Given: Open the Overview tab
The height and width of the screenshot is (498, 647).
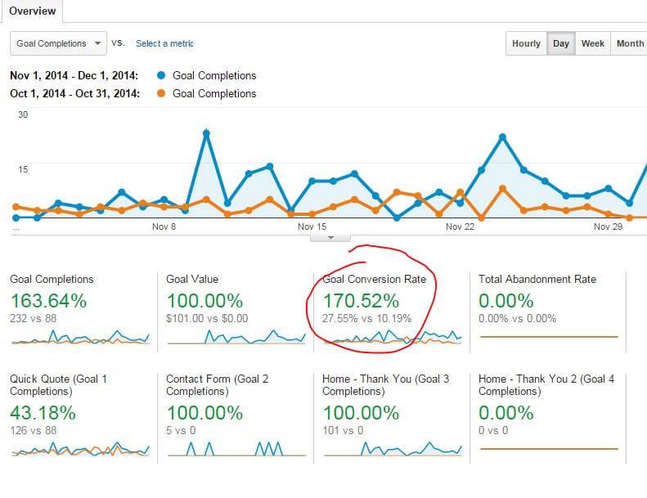Looking at the screenshot, I should coord(33,11).
